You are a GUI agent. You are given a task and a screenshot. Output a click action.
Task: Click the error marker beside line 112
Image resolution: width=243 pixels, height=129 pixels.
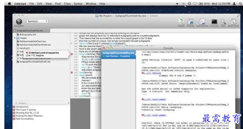[x=72, y=54]
